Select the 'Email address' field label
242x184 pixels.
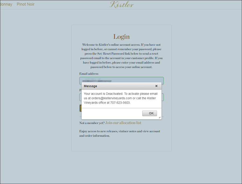tap(89, 74)
